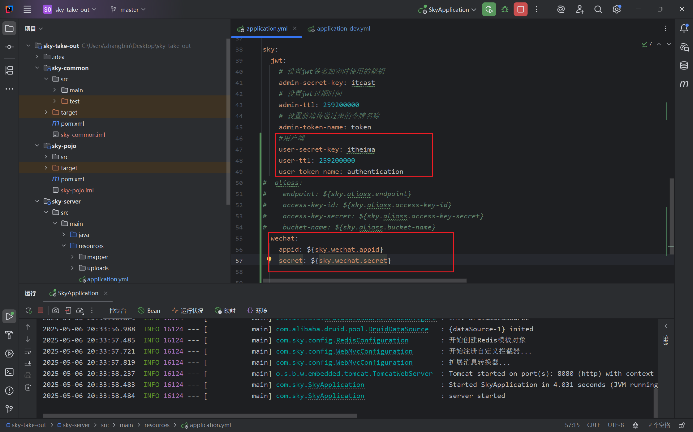
Task: Open the Git tool window
Action: [x=9, y=409]
